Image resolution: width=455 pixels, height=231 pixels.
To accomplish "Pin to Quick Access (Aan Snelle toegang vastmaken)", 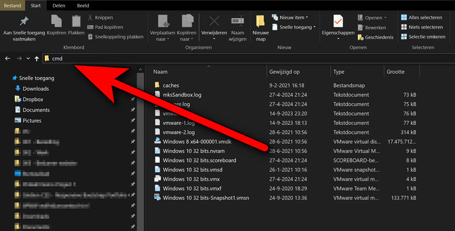I will 24,28.
